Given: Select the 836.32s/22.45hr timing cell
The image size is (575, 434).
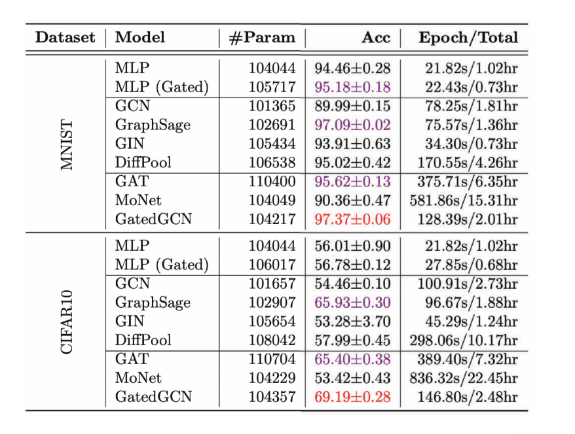Looking at the screenshot, I should pyautogui.click(x=464, y=377).
